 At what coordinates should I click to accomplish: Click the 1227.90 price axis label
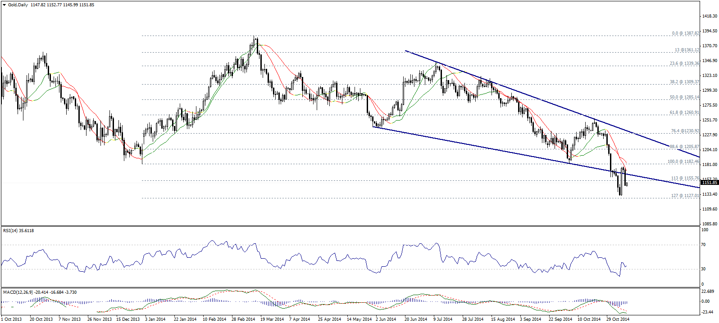point(710,135)
